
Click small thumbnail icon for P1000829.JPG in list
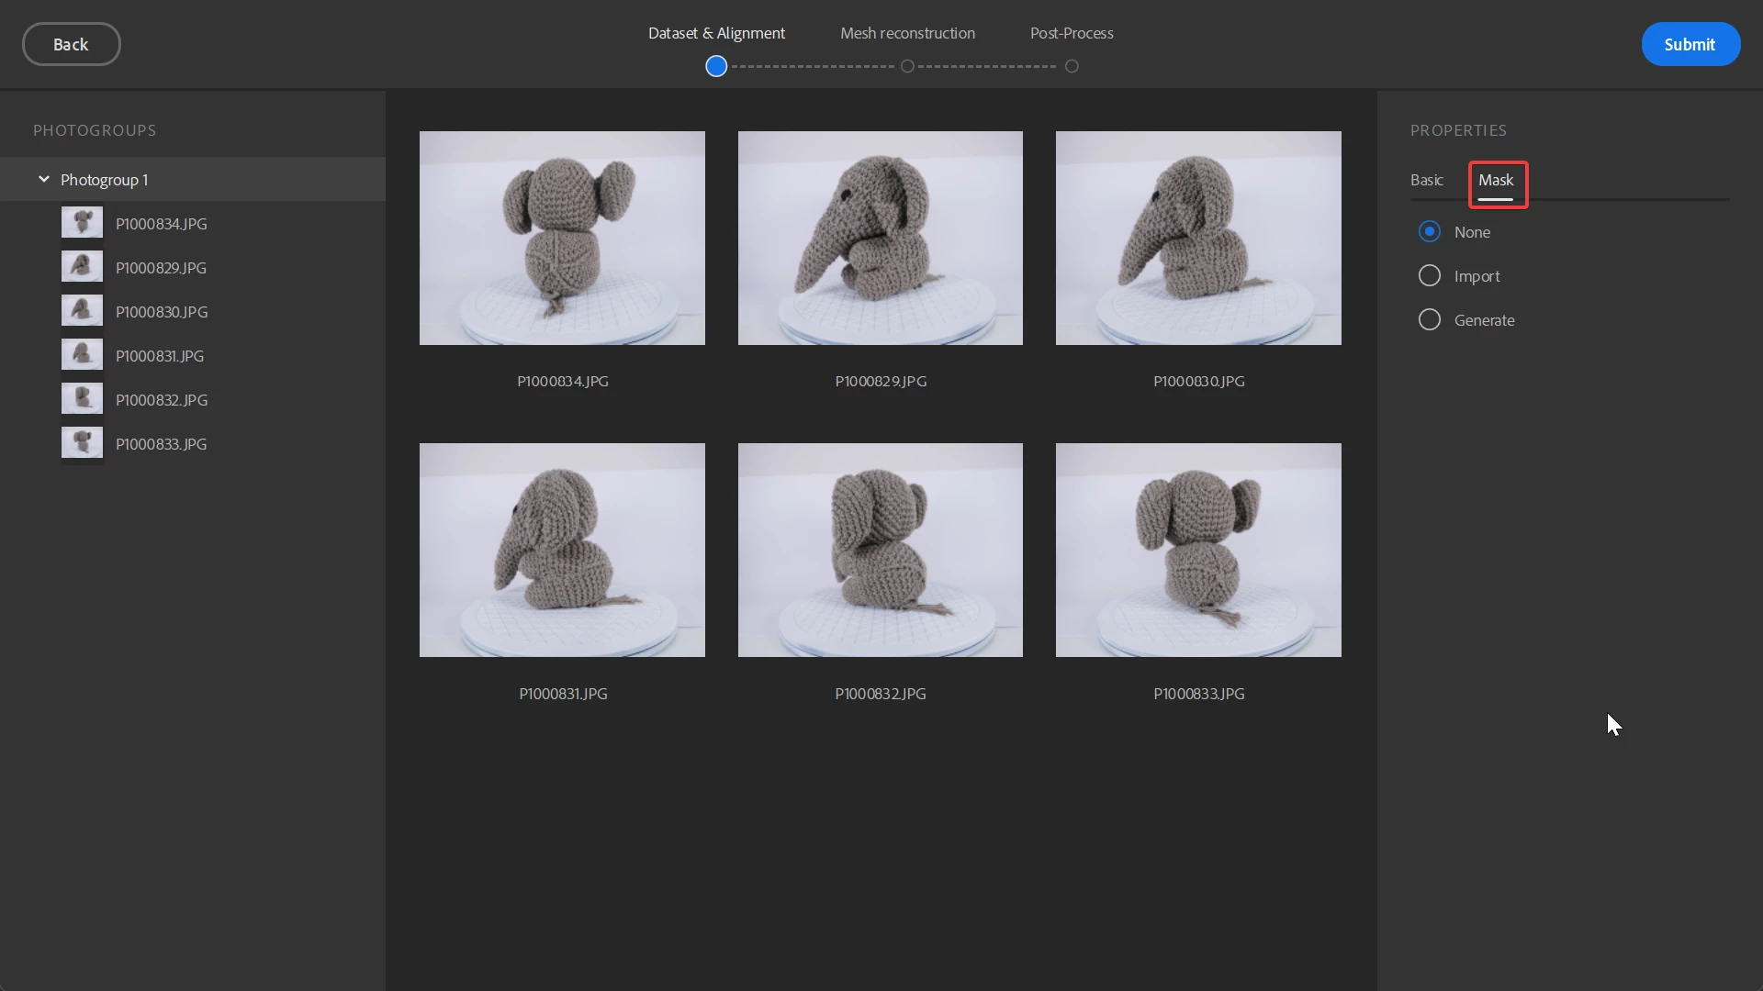[x=82, y=267]
